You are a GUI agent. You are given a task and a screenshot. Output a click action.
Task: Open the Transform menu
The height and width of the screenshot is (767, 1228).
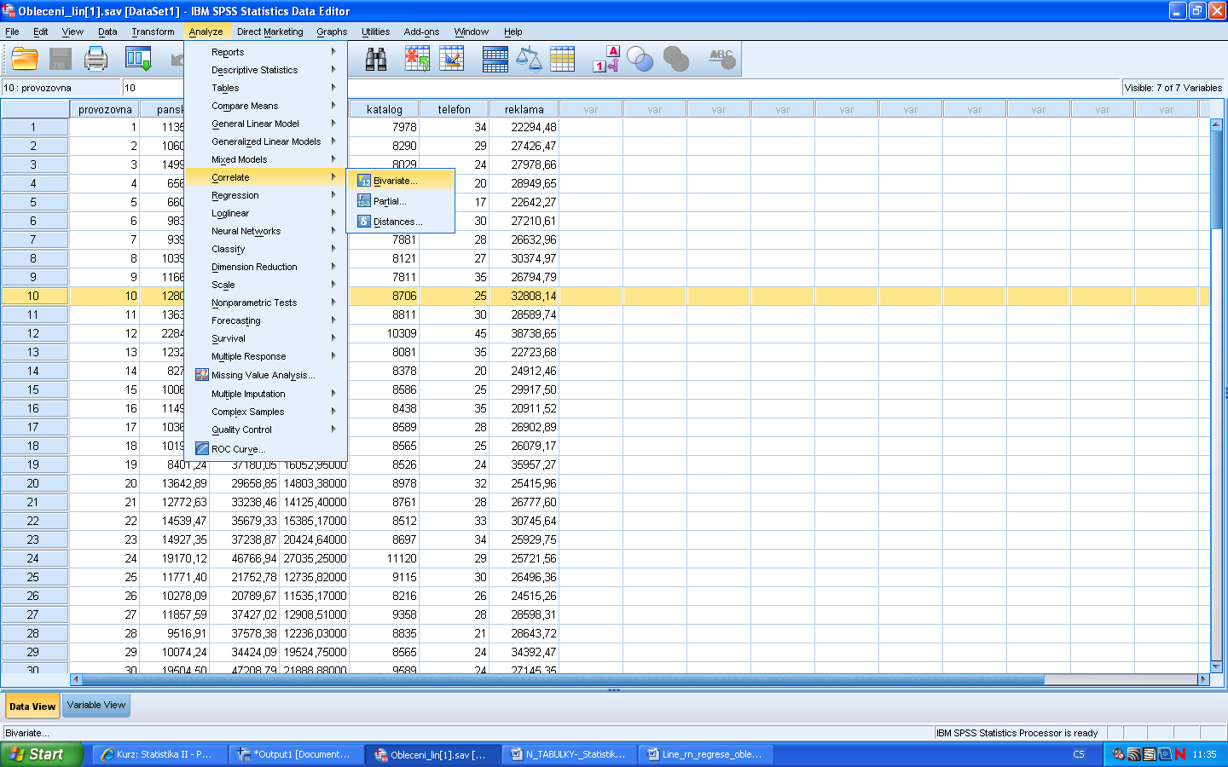click(x=153, y=32)
